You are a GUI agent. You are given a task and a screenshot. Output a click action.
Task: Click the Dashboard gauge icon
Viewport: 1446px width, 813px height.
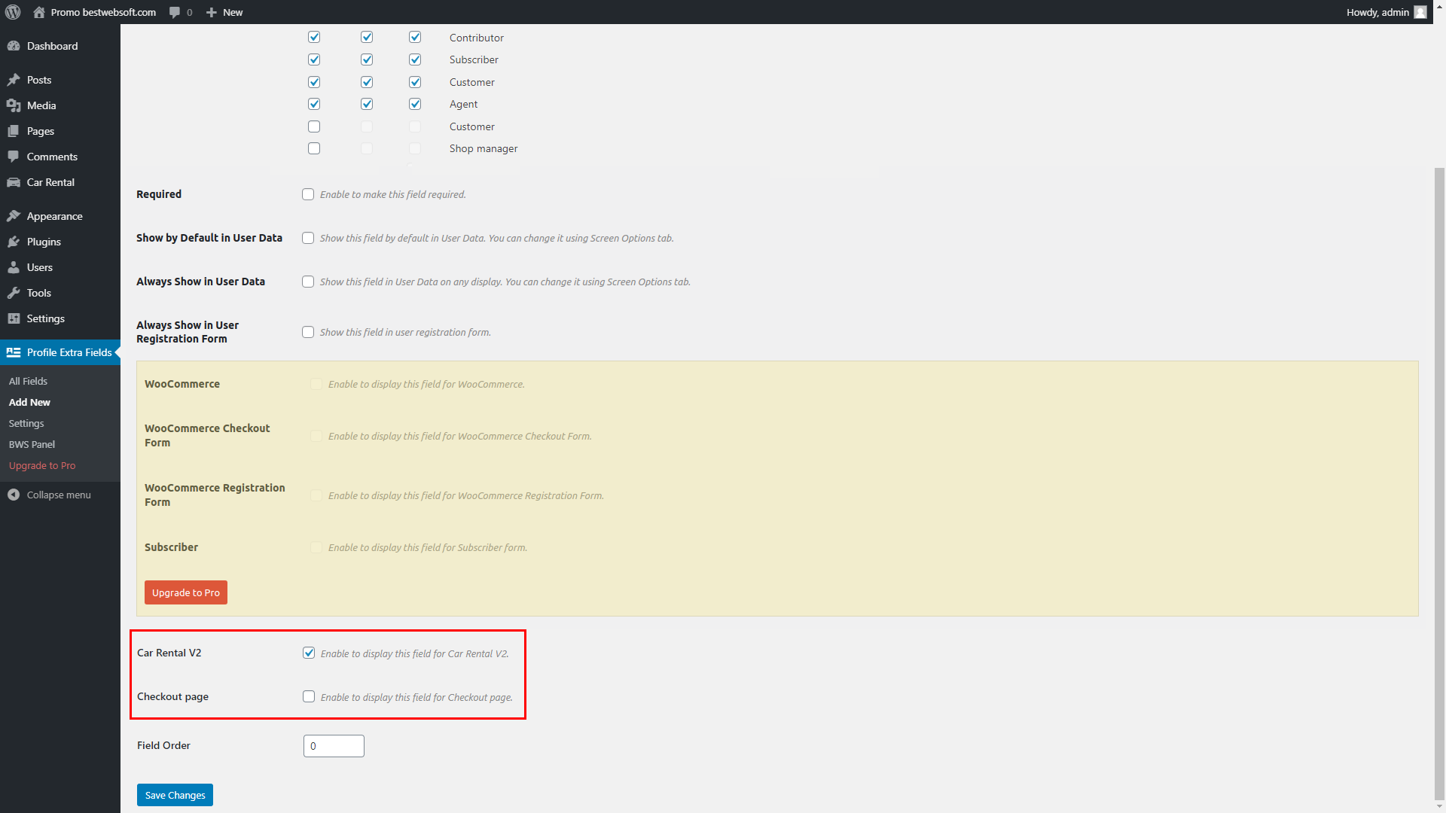(x=14, y=46)
